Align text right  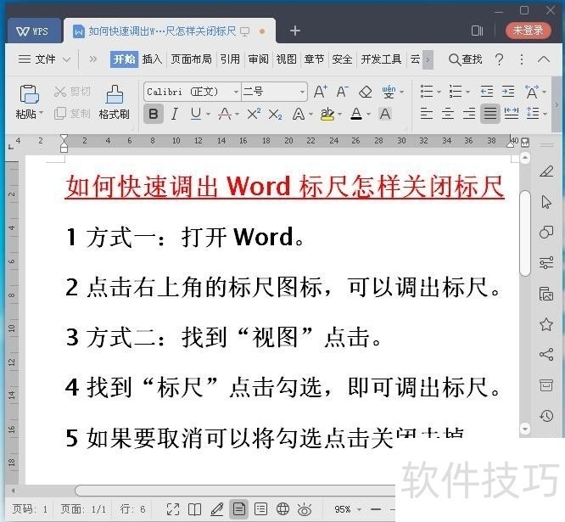pos(469,114)
